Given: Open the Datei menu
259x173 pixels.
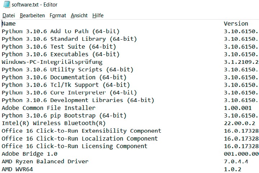Looking at the screenshot, I should pyautogui.click(x=9, y=15).
